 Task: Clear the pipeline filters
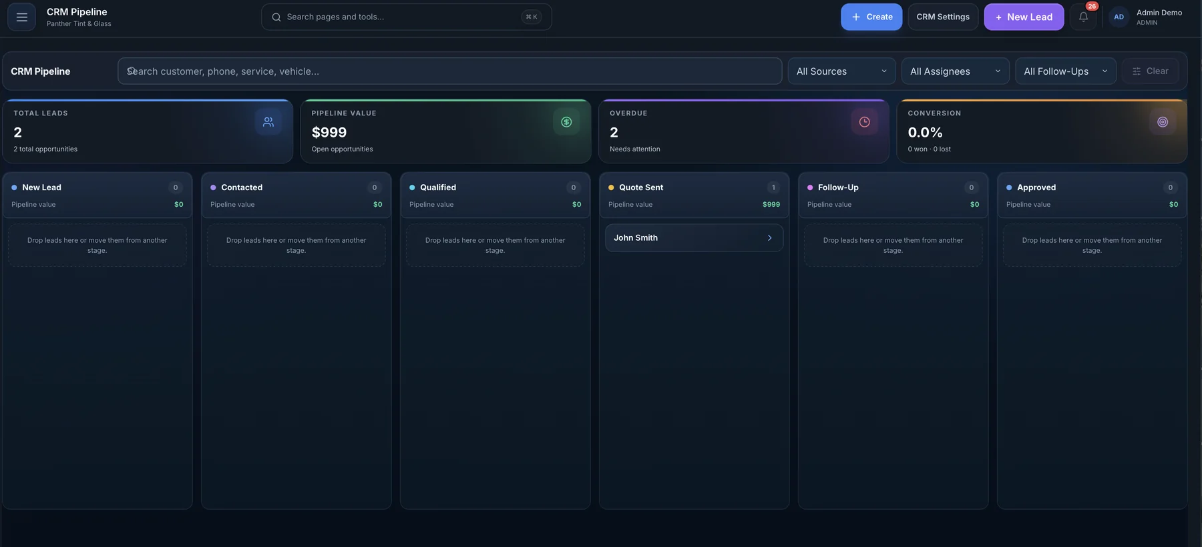(1150, 71)
